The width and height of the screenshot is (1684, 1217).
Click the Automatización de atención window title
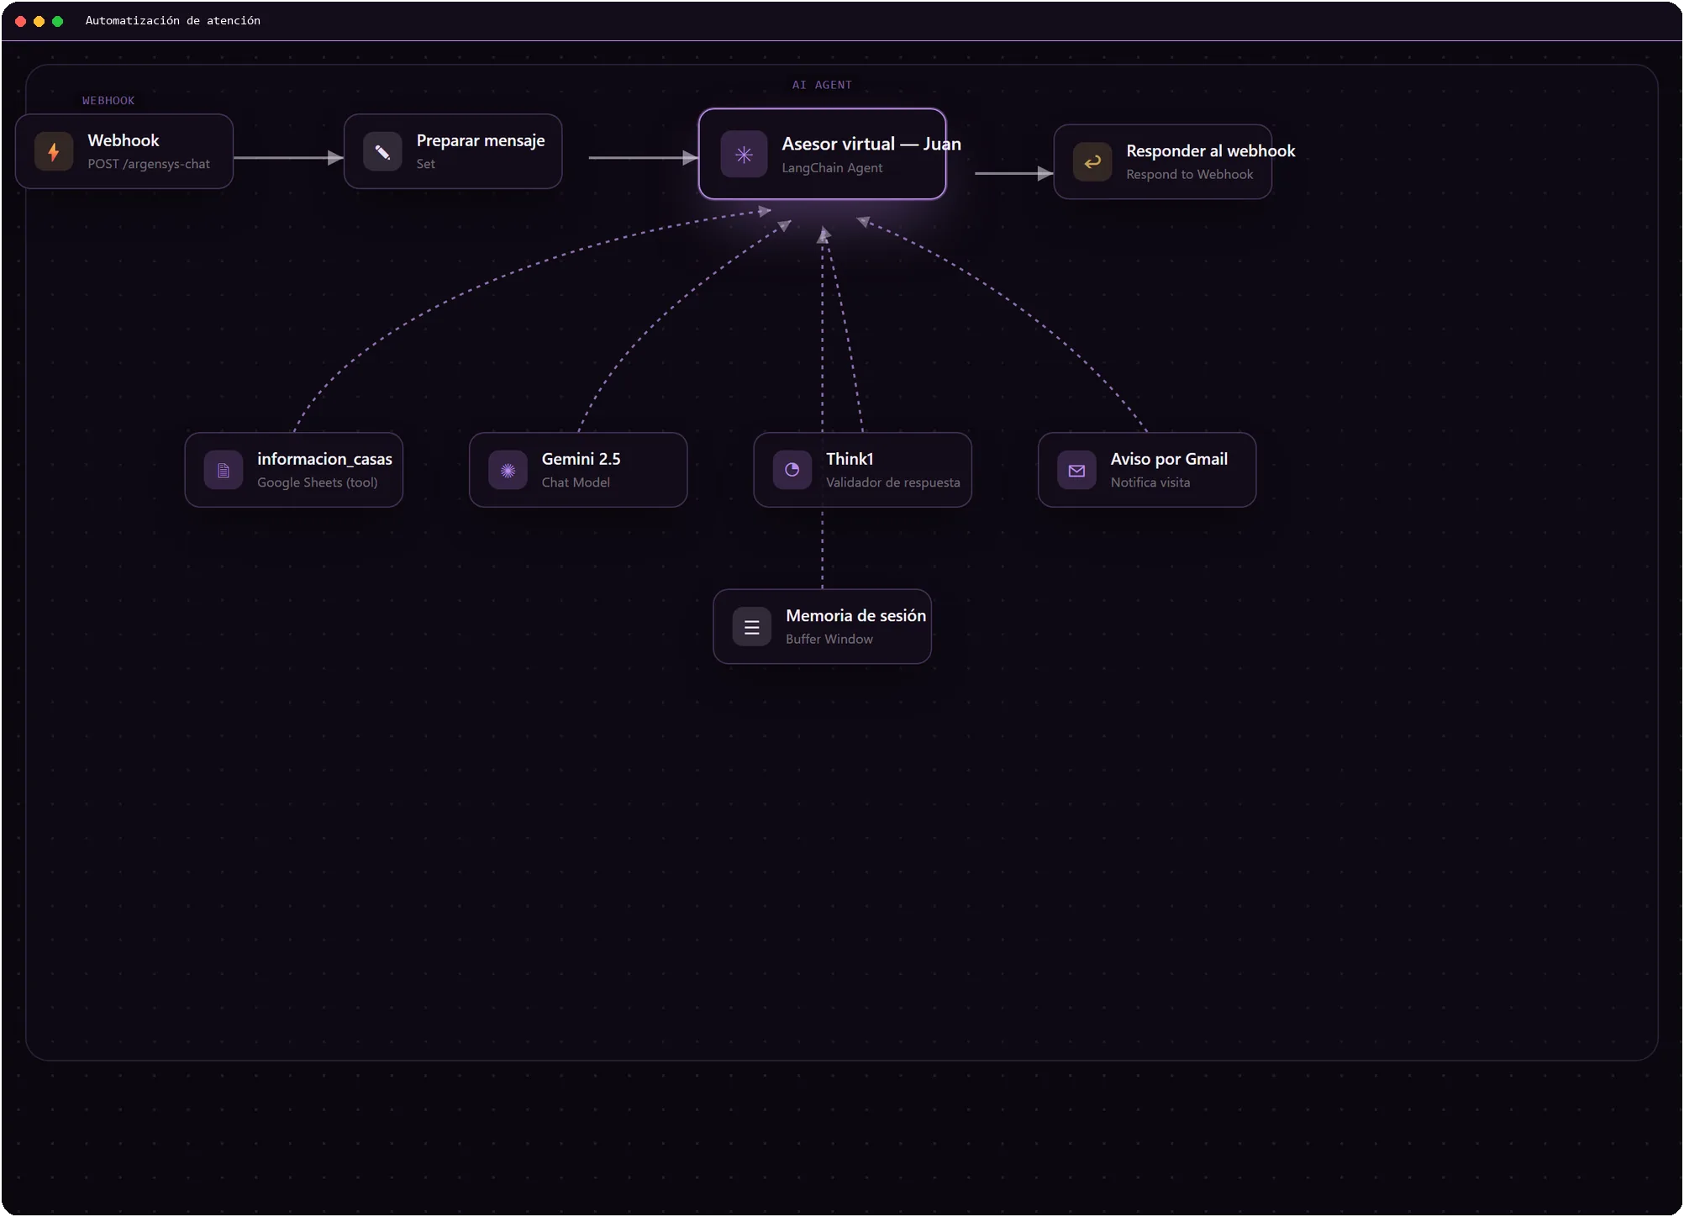[173, 20]
